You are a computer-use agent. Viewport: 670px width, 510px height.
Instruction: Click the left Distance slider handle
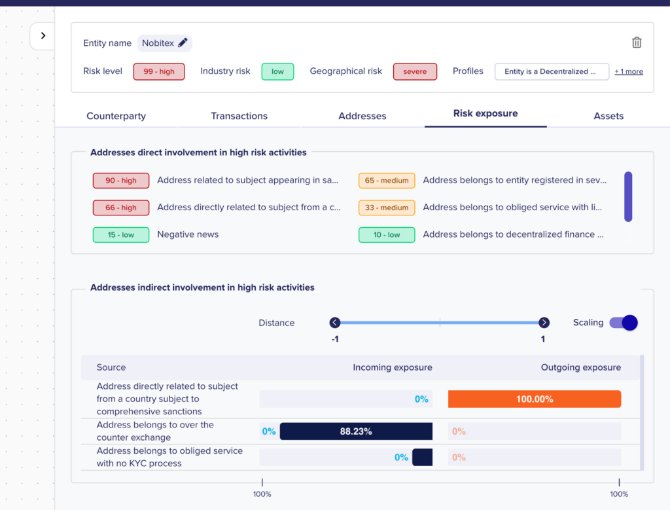coord(335,322)
